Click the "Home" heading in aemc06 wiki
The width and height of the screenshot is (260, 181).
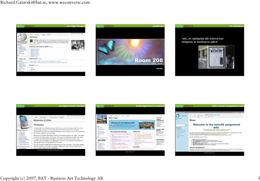(193, 120)
